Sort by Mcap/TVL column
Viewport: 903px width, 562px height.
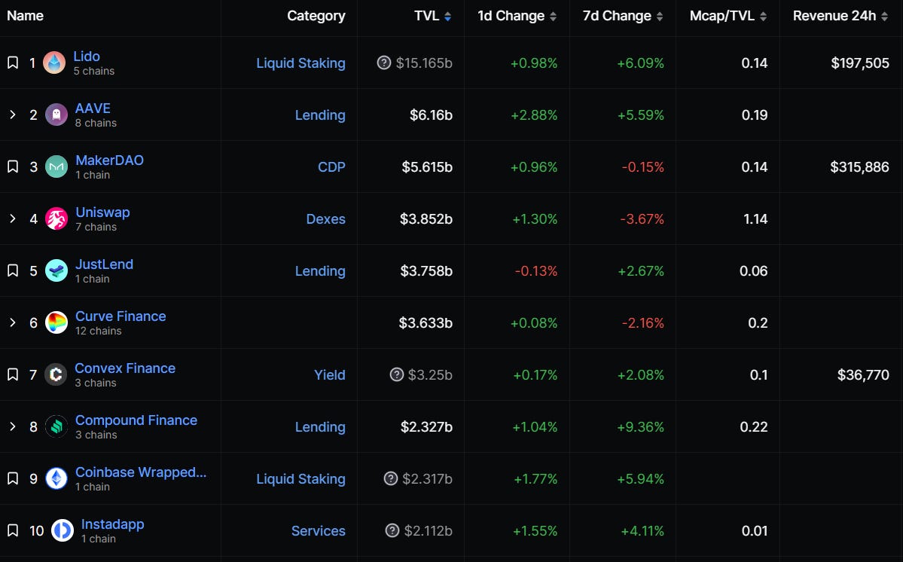coord(728,16)
